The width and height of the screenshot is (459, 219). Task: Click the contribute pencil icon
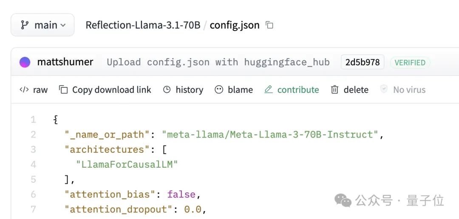pyautogui.click(x=268, y=90)
